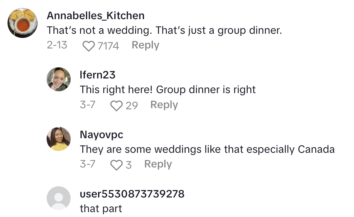Viewport: 354px width, 217px height.
Task: Open the Annabelles_Kitchen username link
Action: (96, 15)
